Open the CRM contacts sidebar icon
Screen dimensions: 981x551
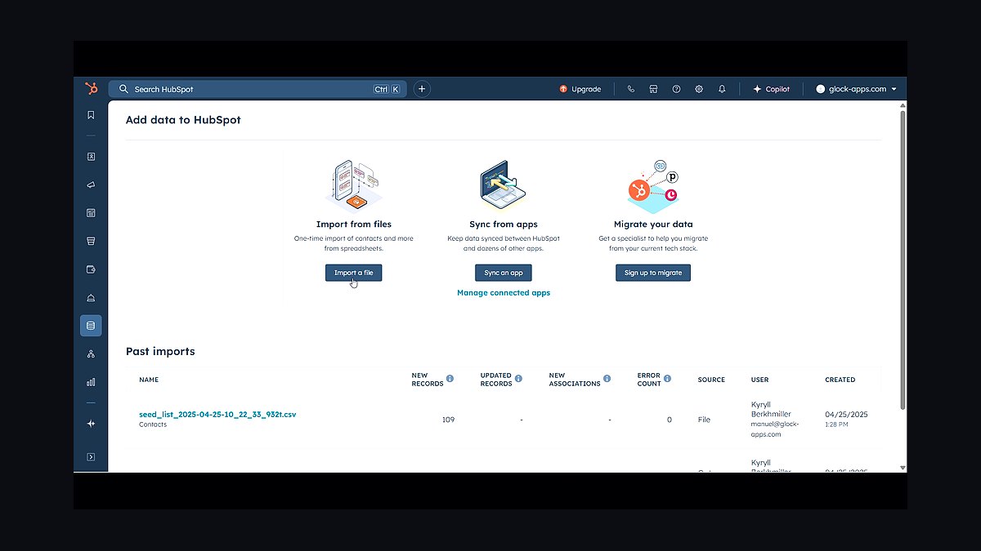[x=91, y=156]
